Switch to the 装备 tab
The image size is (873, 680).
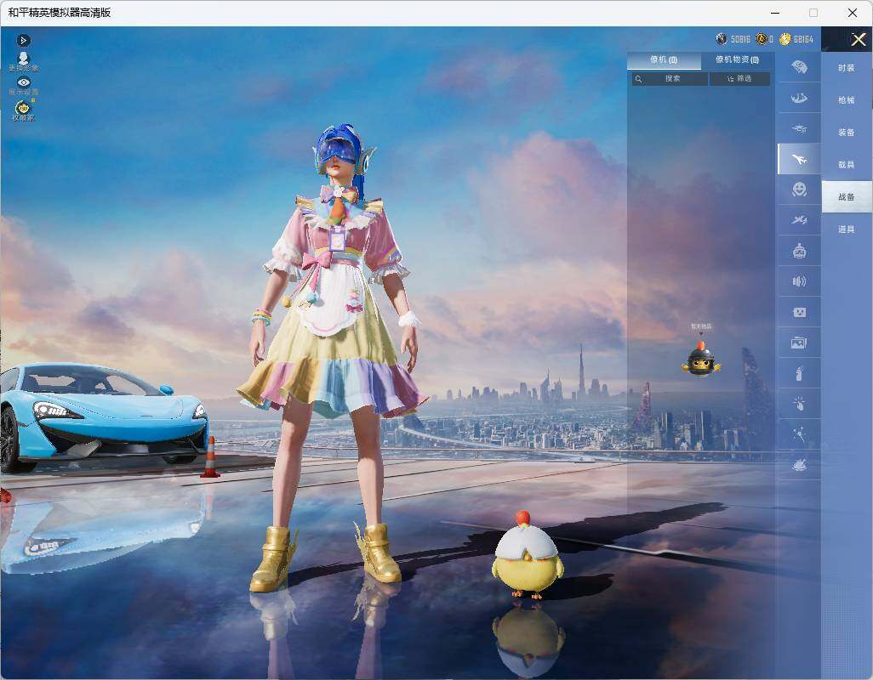(847, 133)
